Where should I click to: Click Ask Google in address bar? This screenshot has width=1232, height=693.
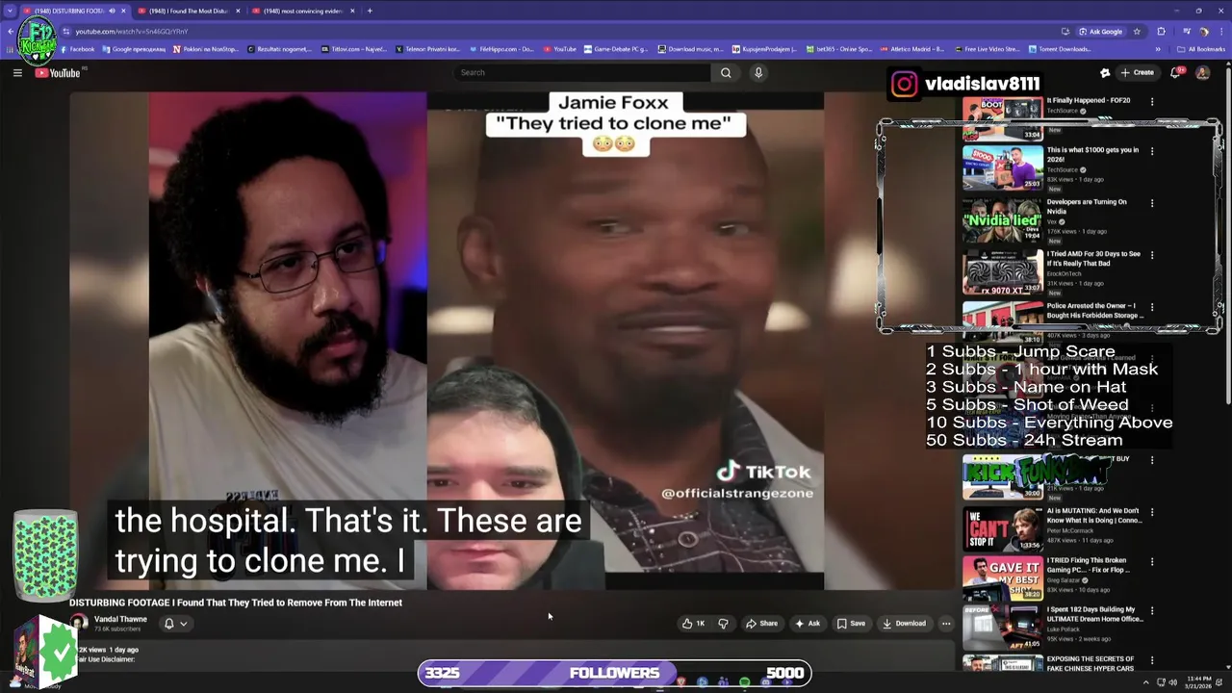(1100, 32)
